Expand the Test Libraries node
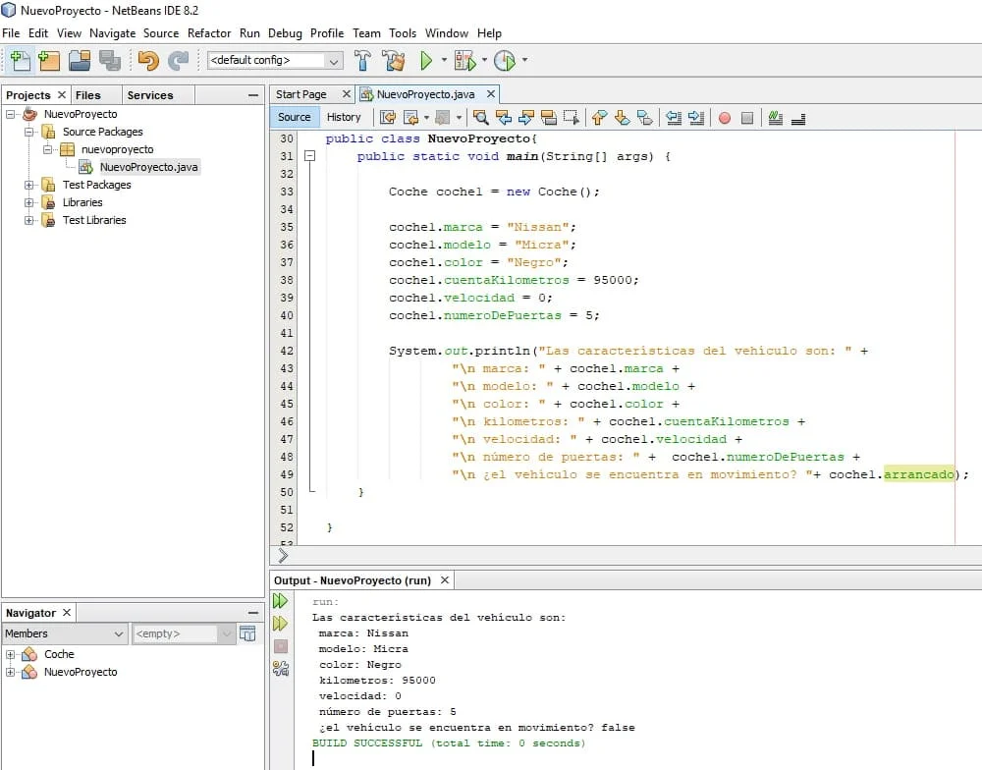 [28, 220]
